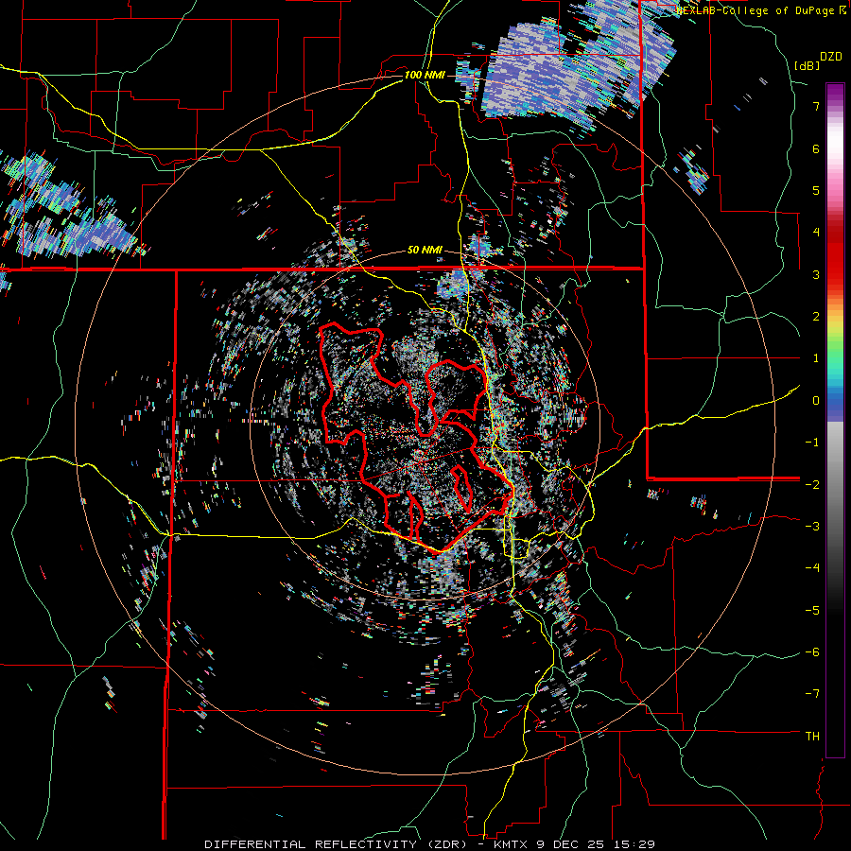851x851 pixels.
Task: Click the '100 NMI' range ring label
Action: pos(425,75)
